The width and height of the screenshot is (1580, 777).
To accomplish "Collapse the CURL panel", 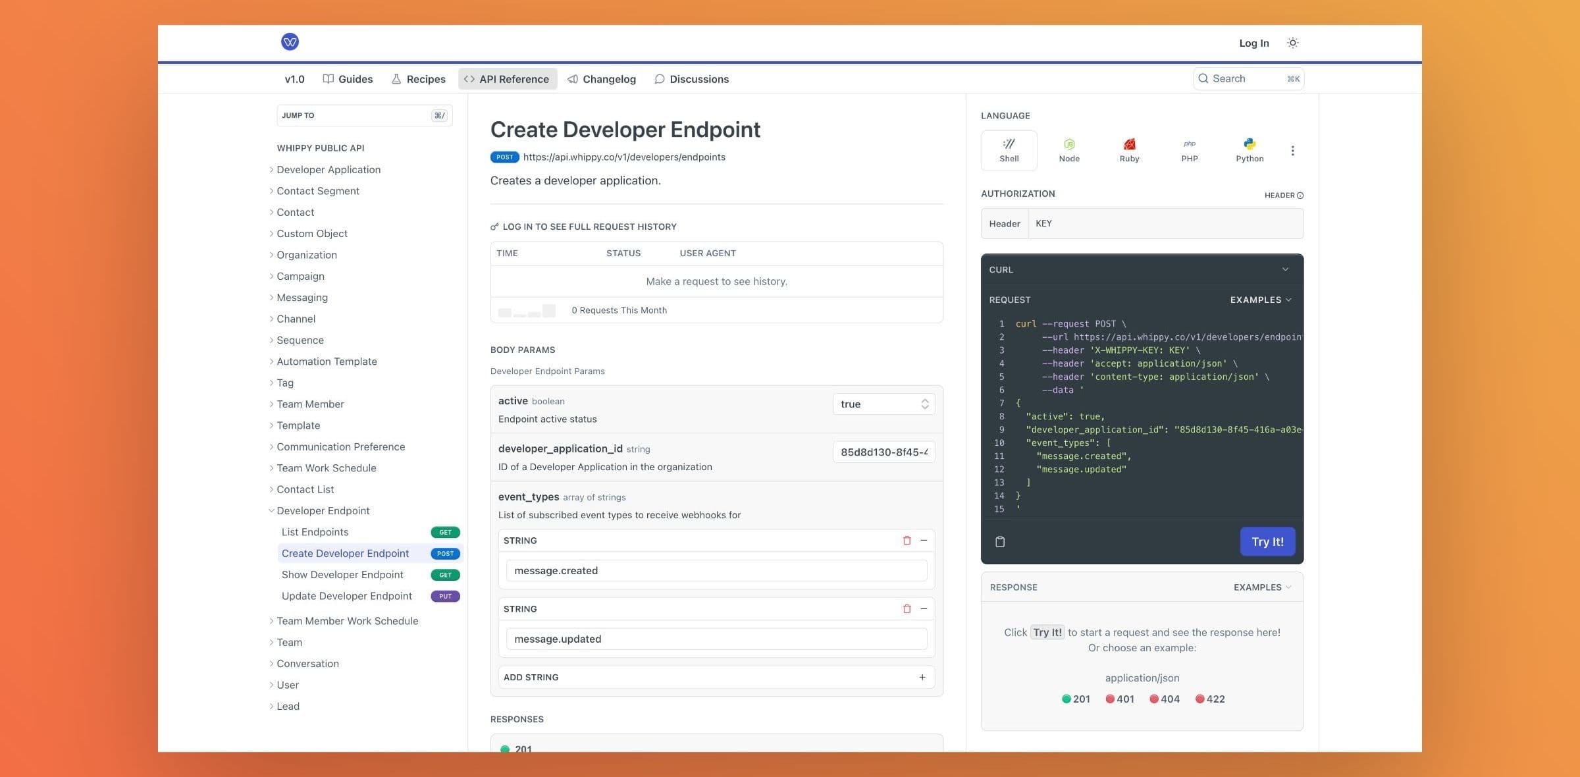I will pyautogui.click(x=1284, y=269).
